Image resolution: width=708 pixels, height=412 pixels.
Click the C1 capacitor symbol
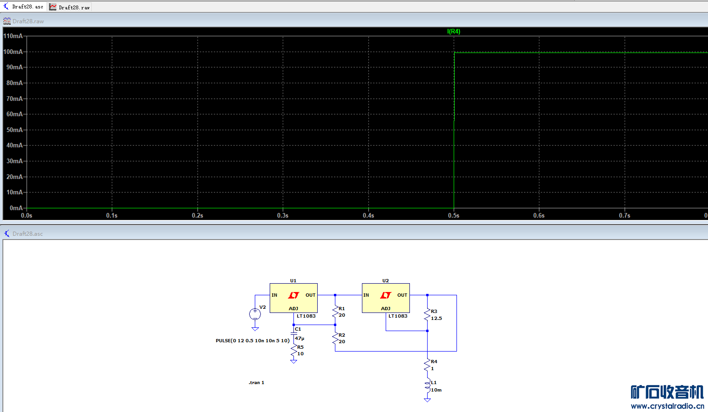pyautogui.click(x=293, y=333)
